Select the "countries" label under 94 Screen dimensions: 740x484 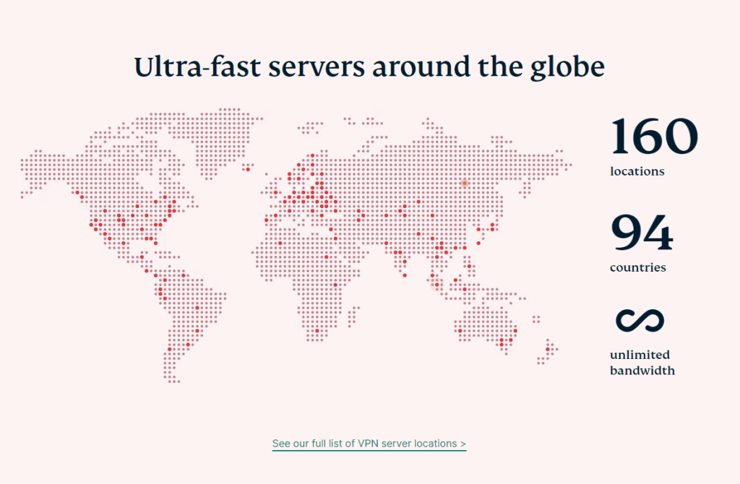click(637, 268)
